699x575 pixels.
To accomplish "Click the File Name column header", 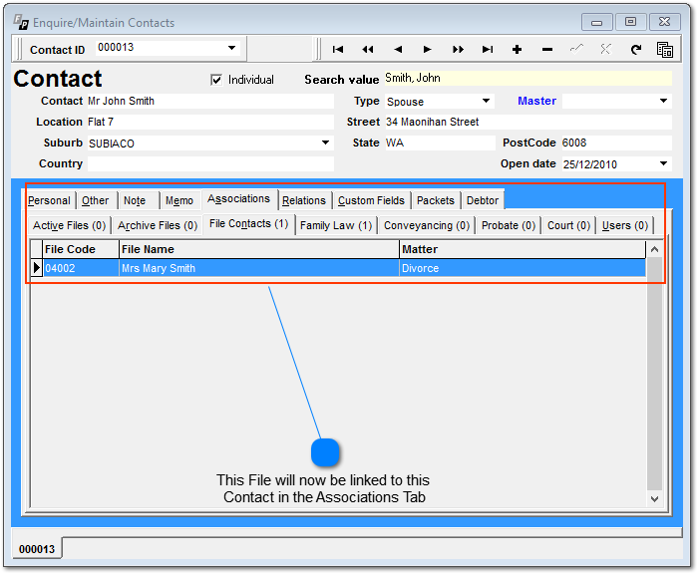I will tap(258, 249).
